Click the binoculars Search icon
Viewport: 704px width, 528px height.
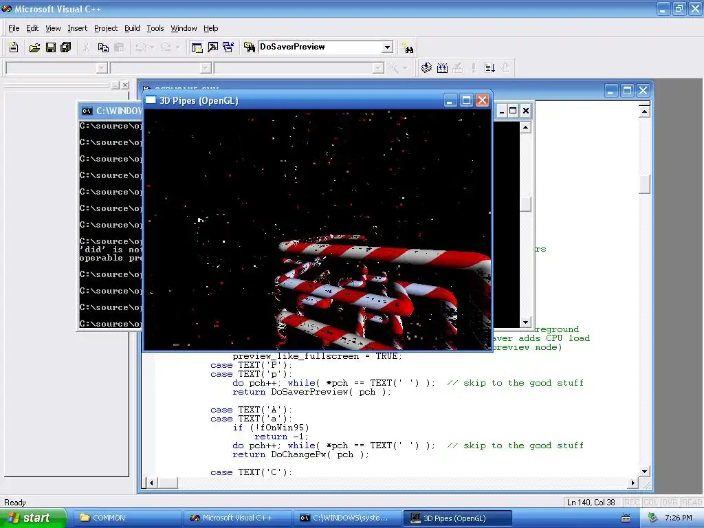click(408, 47)
